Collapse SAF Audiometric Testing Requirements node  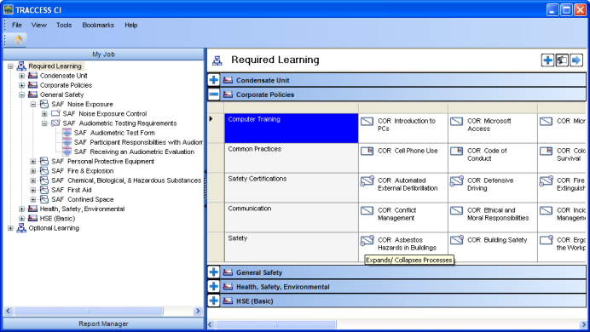(x=44, y=123)
